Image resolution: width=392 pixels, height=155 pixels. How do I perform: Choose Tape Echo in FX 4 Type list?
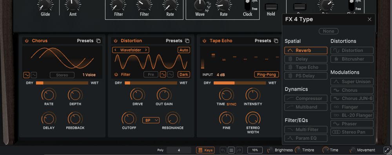(x=306, y=67)
